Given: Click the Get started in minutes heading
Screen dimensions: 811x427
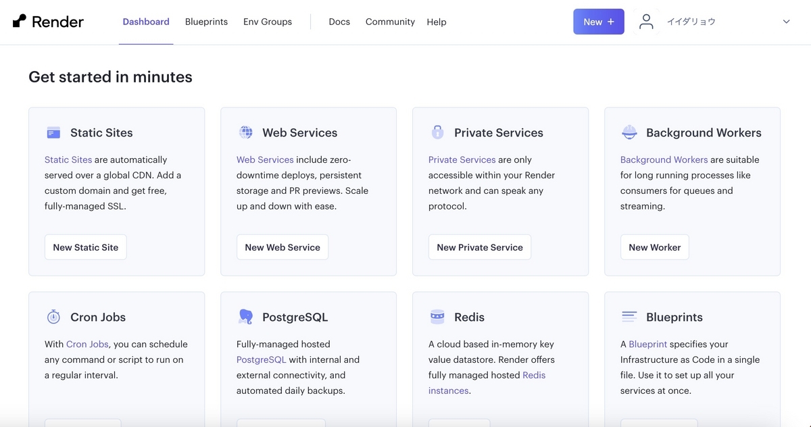Looking at the screenshot, I should tap(110, 77).
